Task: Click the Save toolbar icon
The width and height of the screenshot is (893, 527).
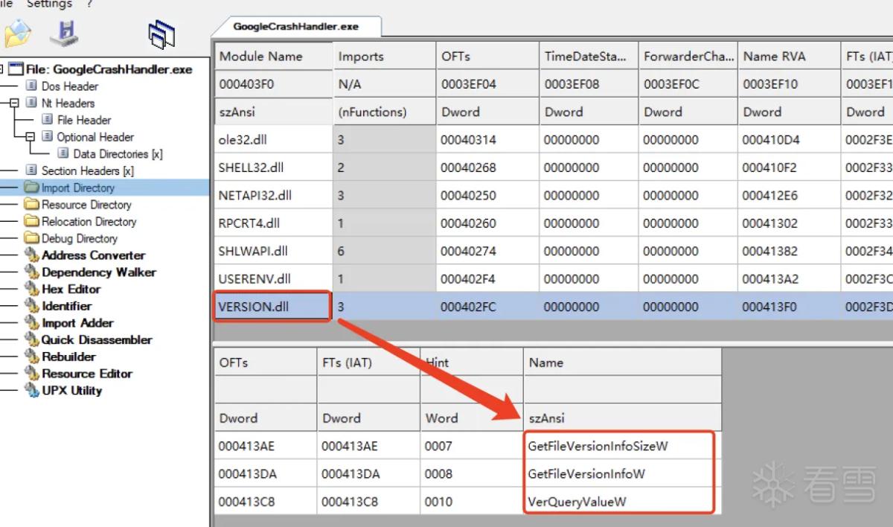Action: pos(64,33)
